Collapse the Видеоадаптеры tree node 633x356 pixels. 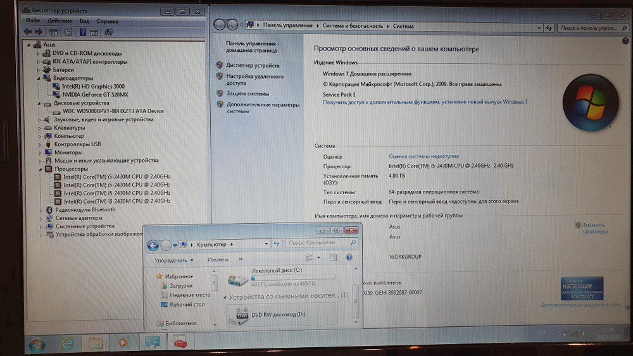click(x=39, y=78)
